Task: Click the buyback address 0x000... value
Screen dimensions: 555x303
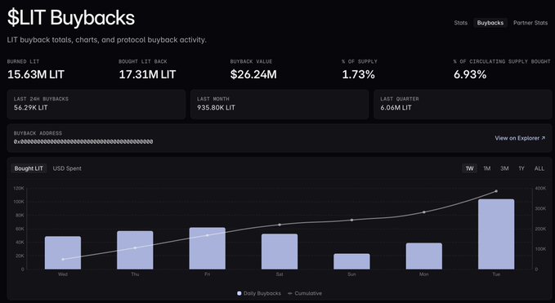Action: pos(83,141)
